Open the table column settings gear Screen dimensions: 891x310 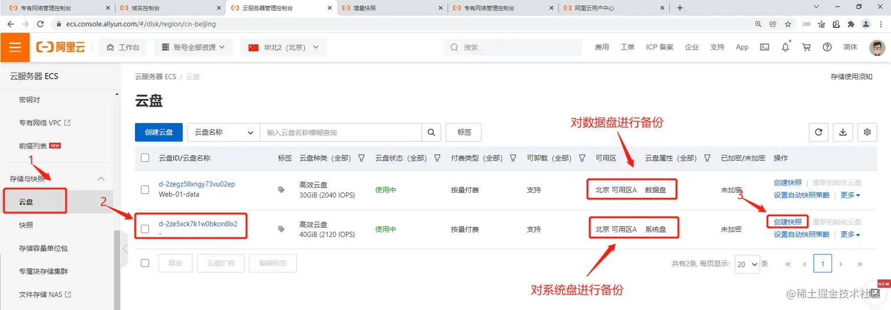pos(867,132)
